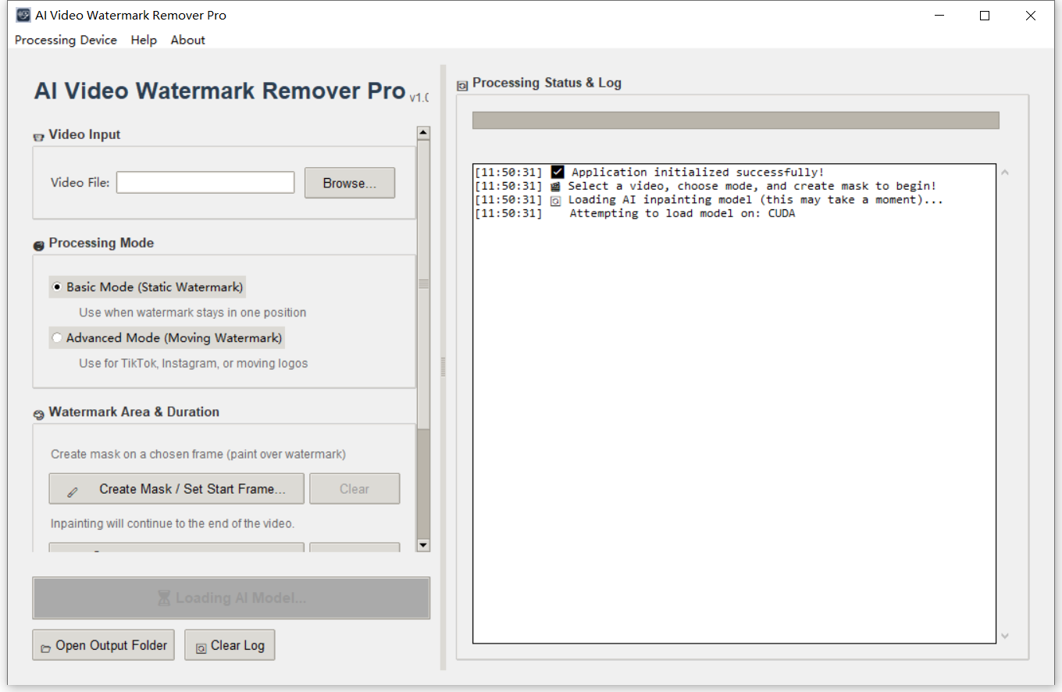Click the Browse... button
Screen dimensions: 1062x692
pyautogui.click(x=349, y=183)
